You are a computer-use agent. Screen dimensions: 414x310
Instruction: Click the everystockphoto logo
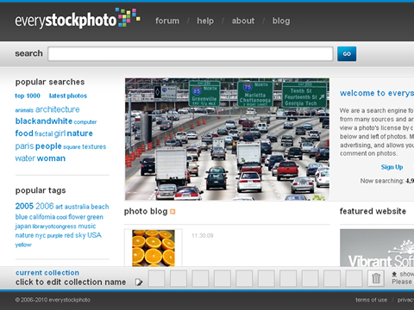point(78,19)
